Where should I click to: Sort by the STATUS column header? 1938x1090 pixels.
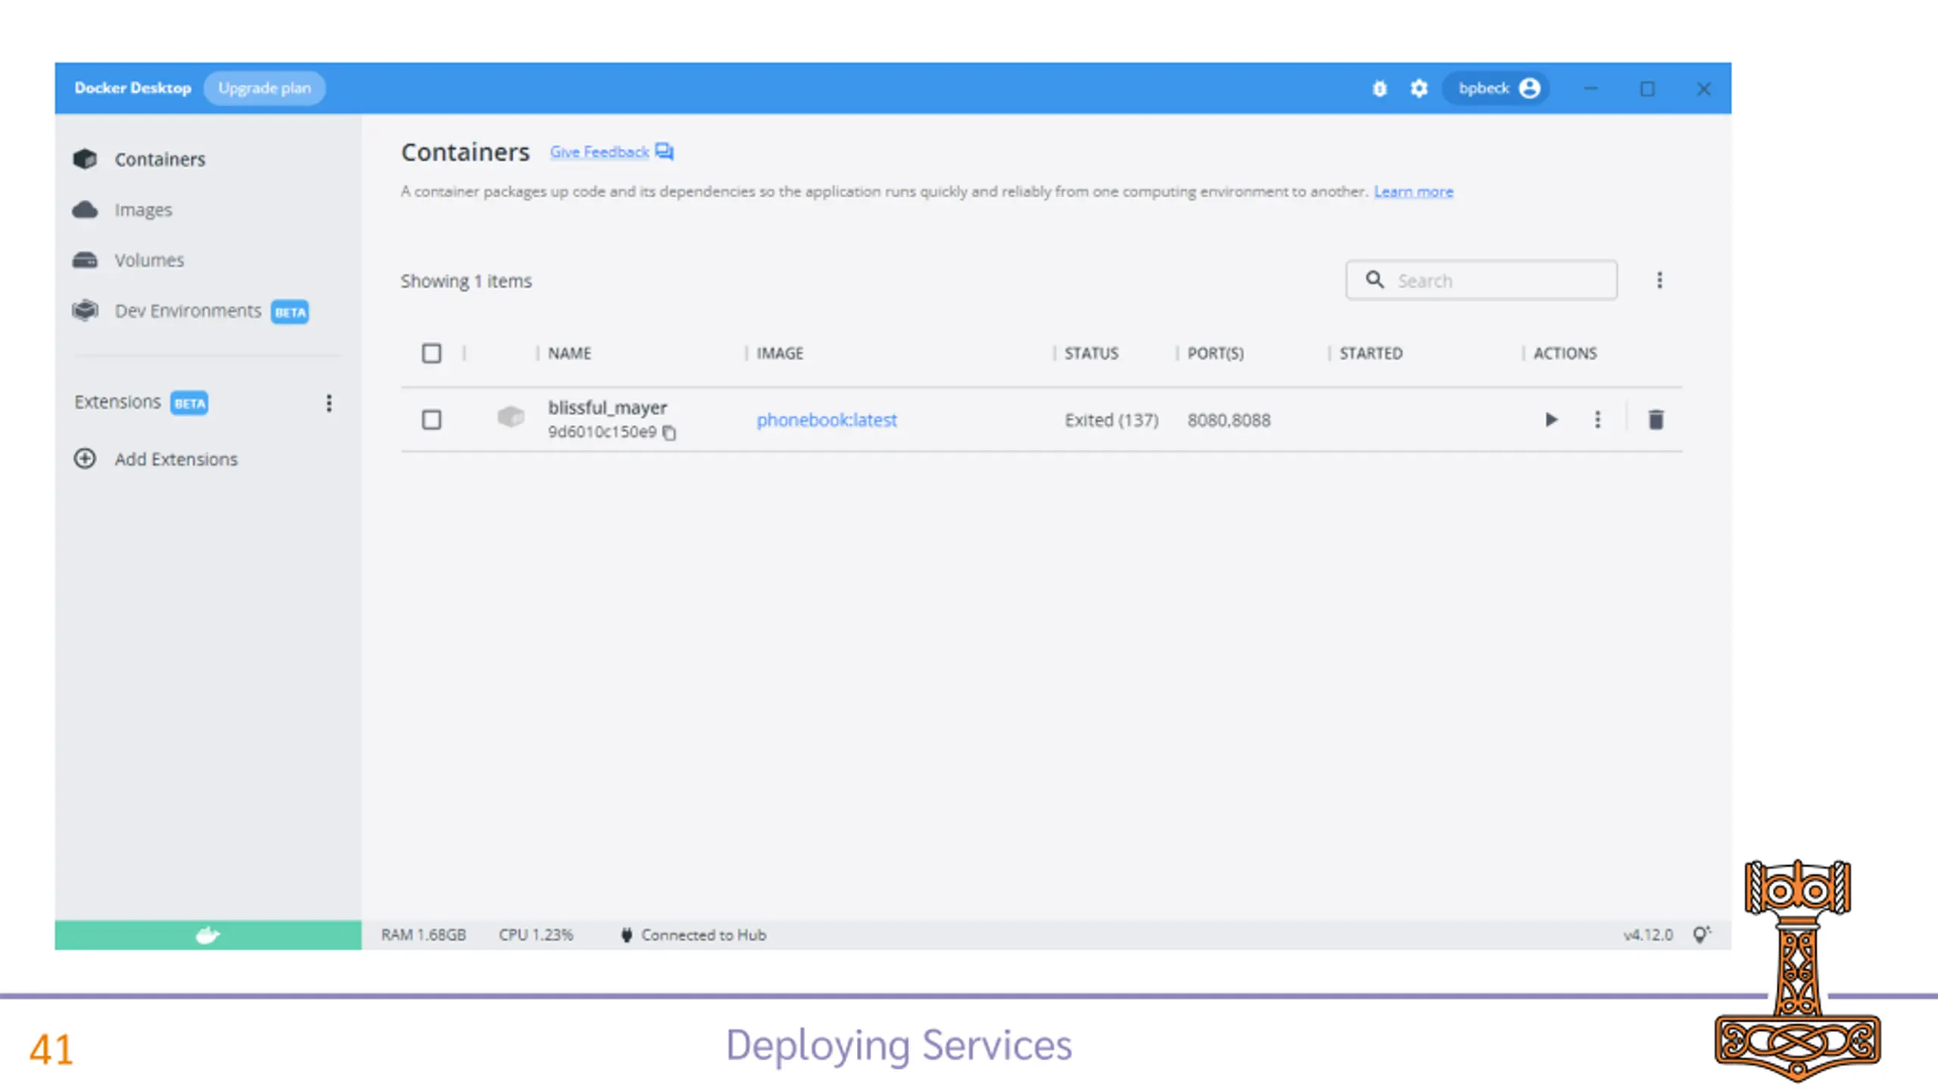tap(1091, 353)
